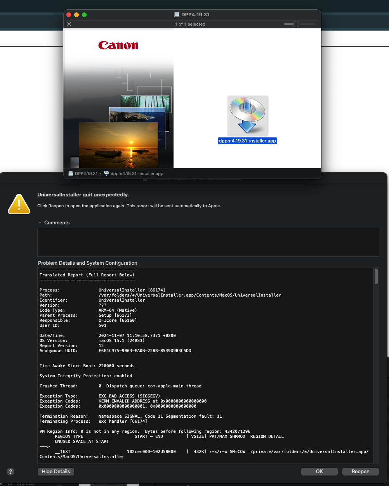This screenshot has width=389, height=486.
Task: Adjust the Finder icon size slider
Action: [x=296, y=24]
